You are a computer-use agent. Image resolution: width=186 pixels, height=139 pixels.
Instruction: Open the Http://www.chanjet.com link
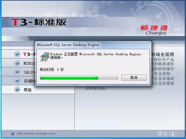[36, 134]
